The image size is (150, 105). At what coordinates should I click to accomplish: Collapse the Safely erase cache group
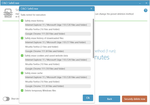click(22, 73)
